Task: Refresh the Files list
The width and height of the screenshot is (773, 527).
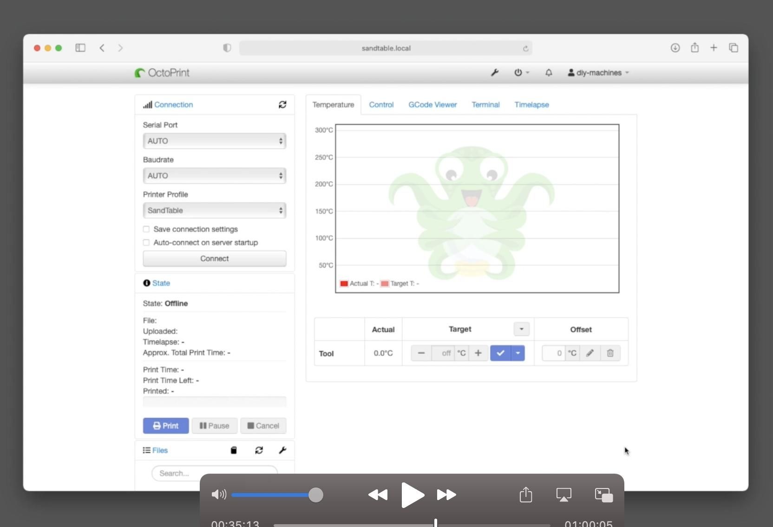Action: pos(259,450)
